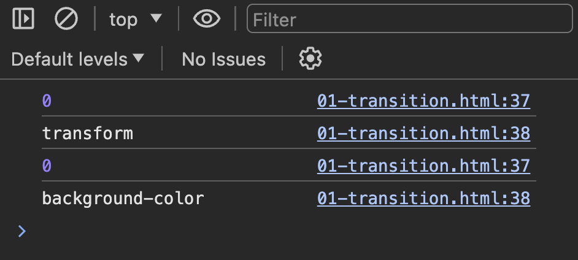This screenshot has height=260, width=578.
Task: Click the Default levels label text
Action: pyautogui.click(x=69, y=59)
